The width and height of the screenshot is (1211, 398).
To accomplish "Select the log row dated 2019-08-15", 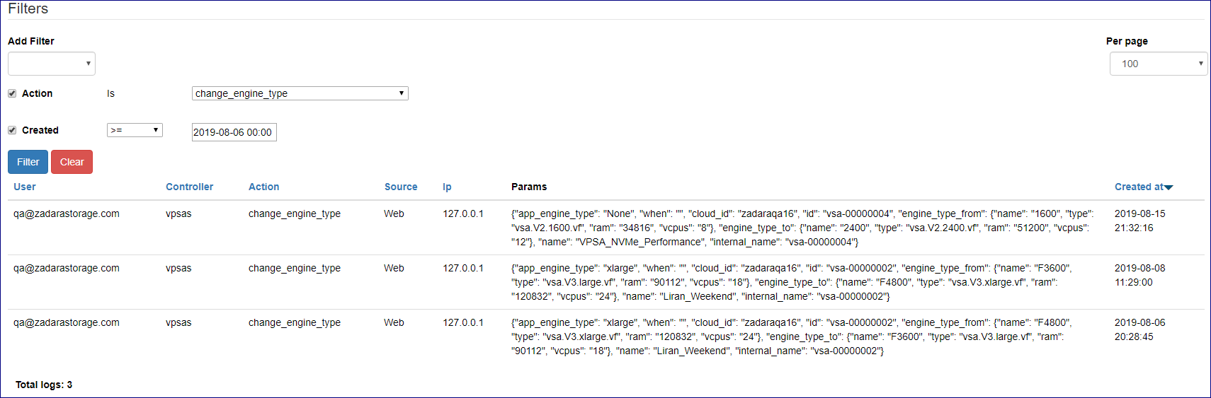I will (x=606, y=228).
